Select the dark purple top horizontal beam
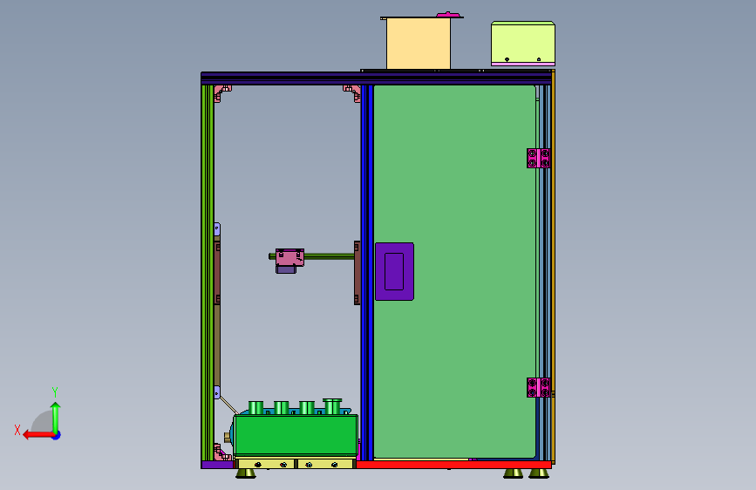 pos(376,78)
